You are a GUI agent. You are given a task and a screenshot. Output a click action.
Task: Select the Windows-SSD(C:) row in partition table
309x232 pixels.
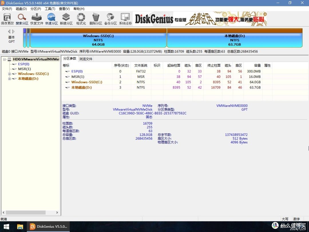167,82
